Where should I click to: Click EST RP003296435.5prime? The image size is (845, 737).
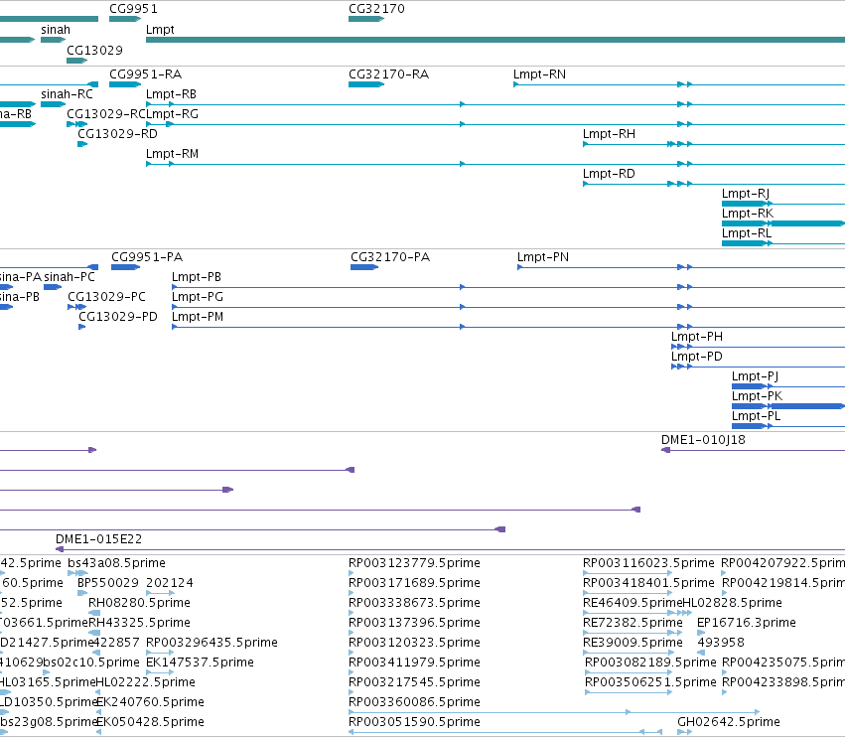160,653
